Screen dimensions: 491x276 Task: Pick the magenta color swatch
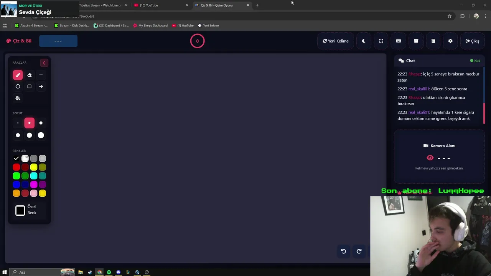34,185
